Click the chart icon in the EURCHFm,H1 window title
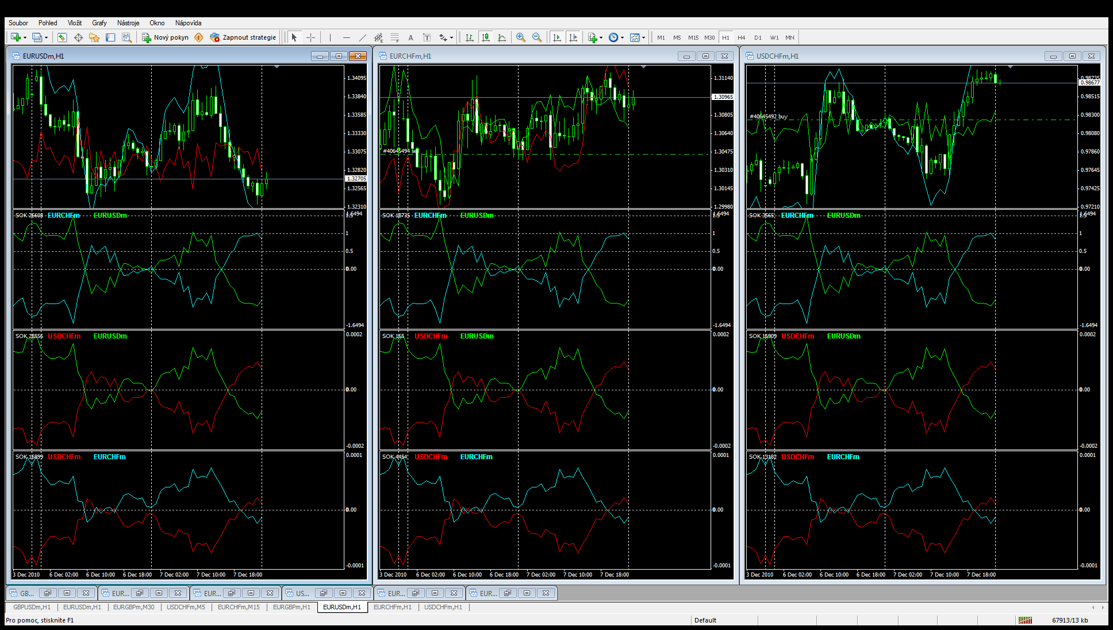Image resolution: width=1113 pixels, height=630 pixels. 383,56
